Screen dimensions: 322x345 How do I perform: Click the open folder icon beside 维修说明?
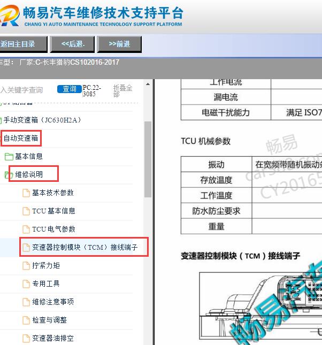(x=9, y=175)
